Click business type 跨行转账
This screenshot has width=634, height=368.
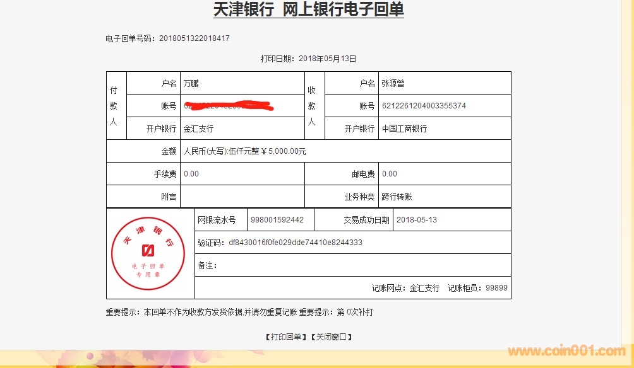coord(397,197)
